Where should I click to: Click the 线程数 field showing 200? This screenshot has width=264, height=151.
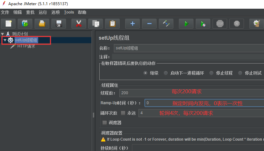pyautogui.click(x=192, y=93)
